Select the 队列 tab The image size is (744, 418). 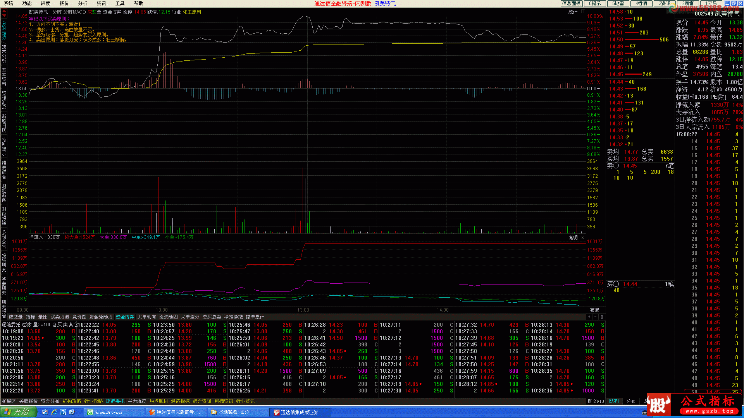(x=614, y=401)
